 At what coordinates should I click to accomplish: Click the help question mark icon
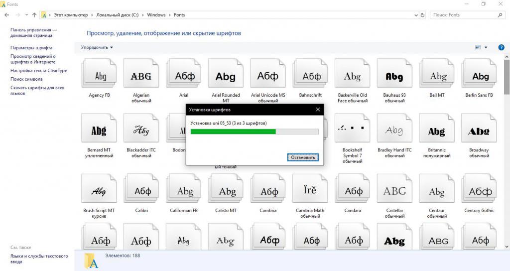[x=501, y=47]
